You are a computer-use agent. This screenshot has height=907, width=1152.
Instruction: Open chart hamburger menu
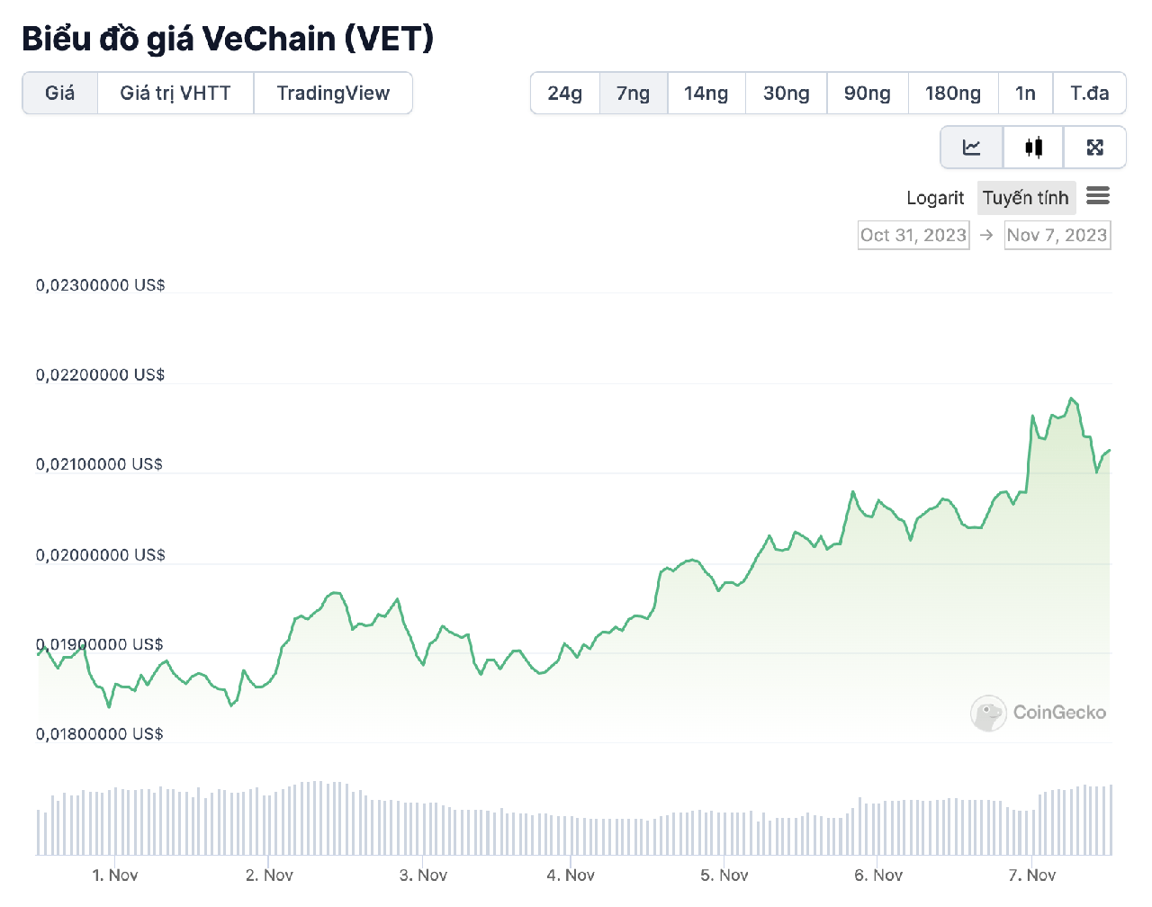pyautogui.click(x=1098, y=195)
